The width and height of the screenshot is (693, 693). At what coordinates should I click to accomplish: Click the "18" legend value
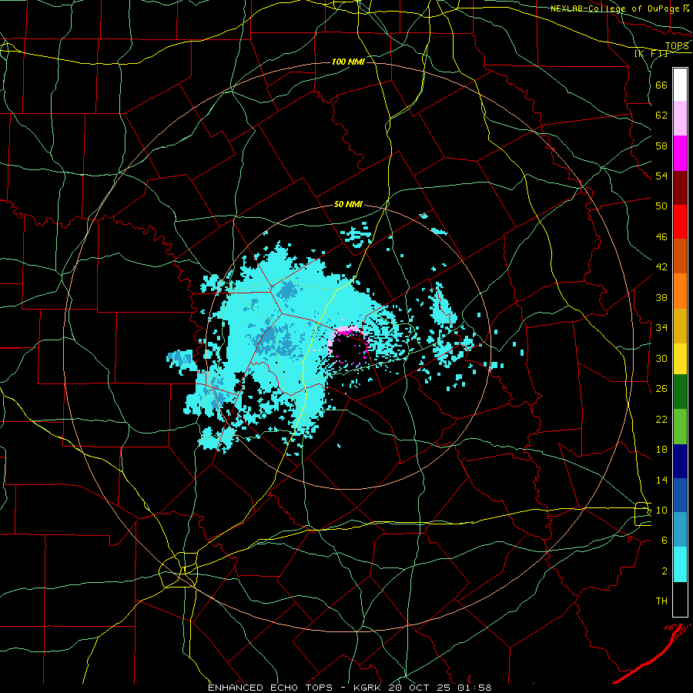coord(661,450)
